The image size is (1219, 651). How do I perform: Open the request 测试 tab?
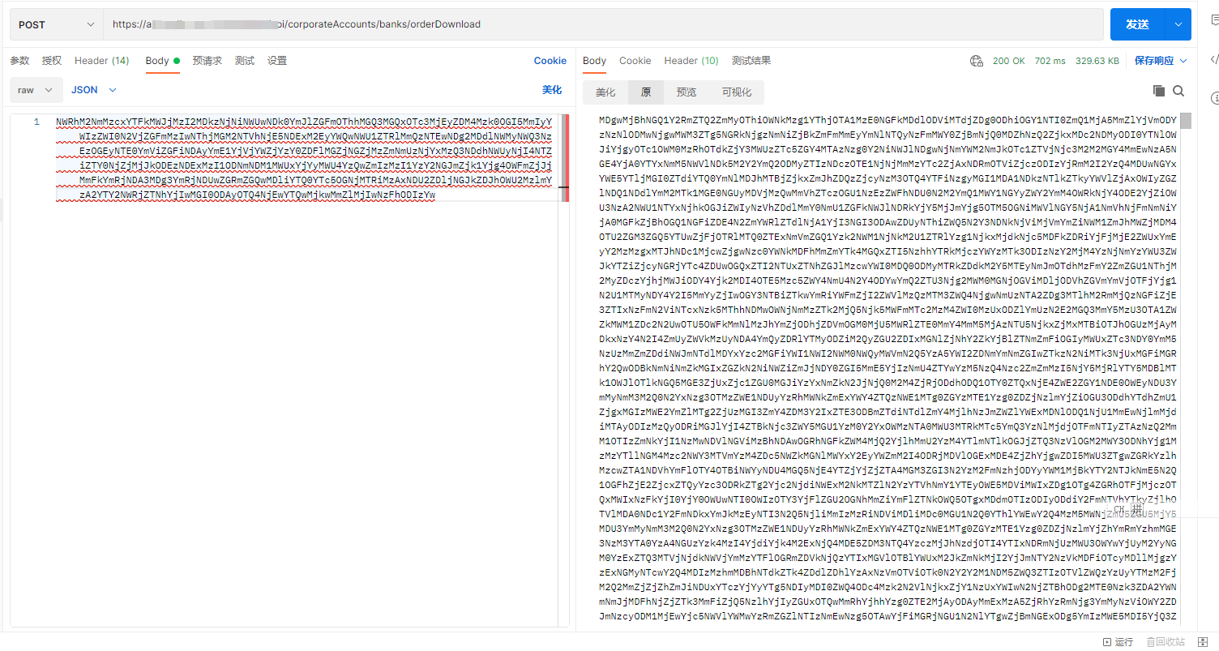tap(245, 61)
